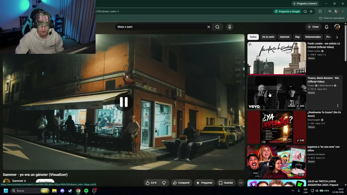The width and height of the screenshot is (347, 195).
Task: Select the Todos filter chip
Action: tap(253, 37)
